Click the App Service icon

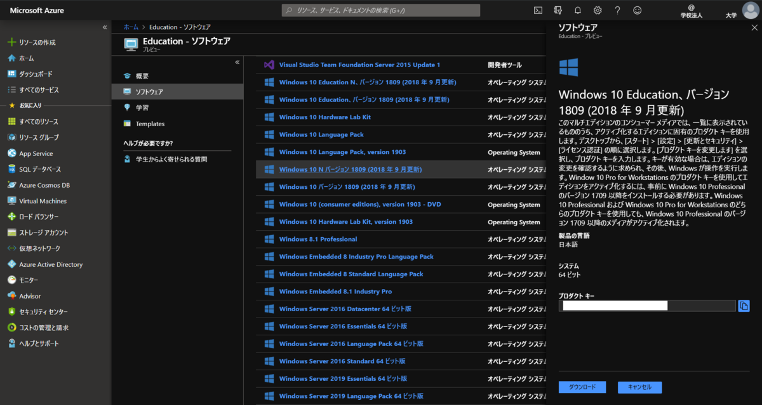(11, 153)
